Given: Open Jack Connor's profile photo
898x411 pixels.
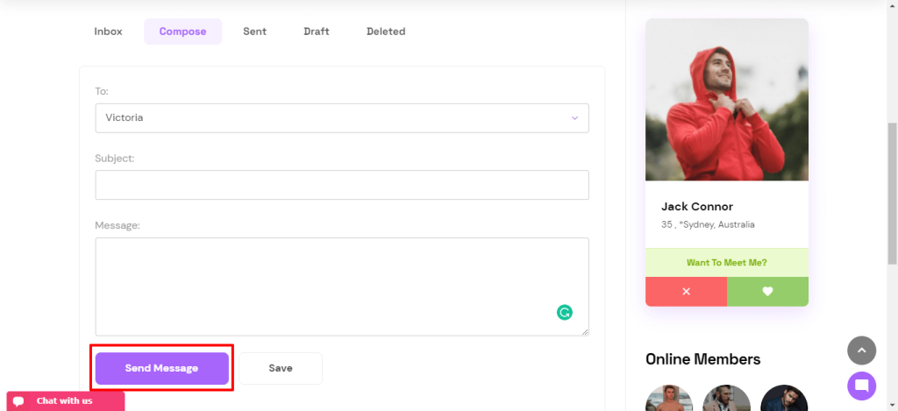Looking at the screenshot, I should (x=727, y=100).
